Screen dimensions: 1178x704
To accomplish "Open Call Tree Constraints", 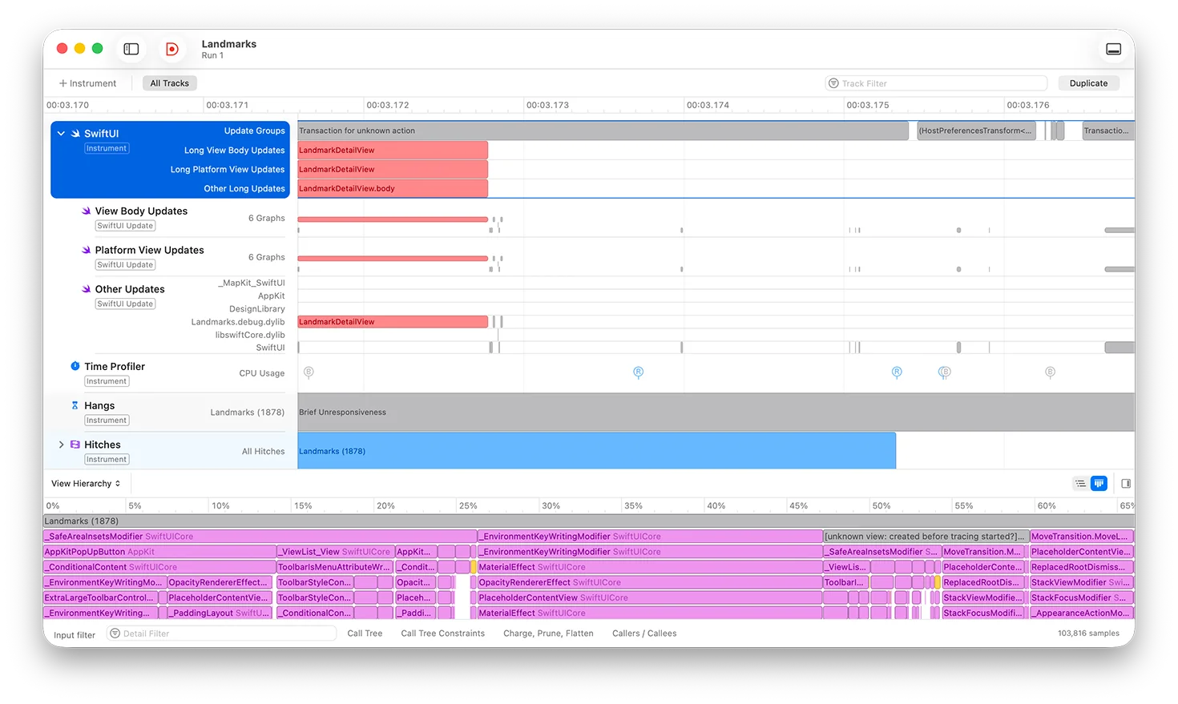I will (x=443, y=634).
